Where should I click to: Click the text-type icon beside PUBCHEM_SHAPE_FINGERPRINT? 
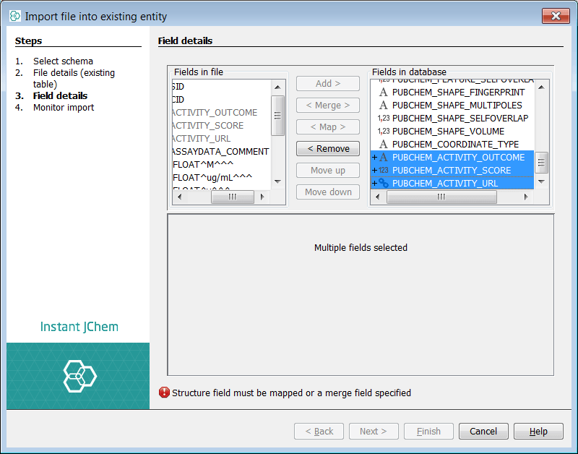pos(384,93)
